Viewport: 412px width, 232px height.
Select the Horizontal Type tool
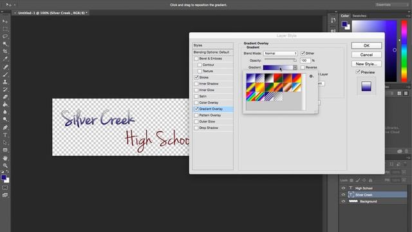(5, 135)
